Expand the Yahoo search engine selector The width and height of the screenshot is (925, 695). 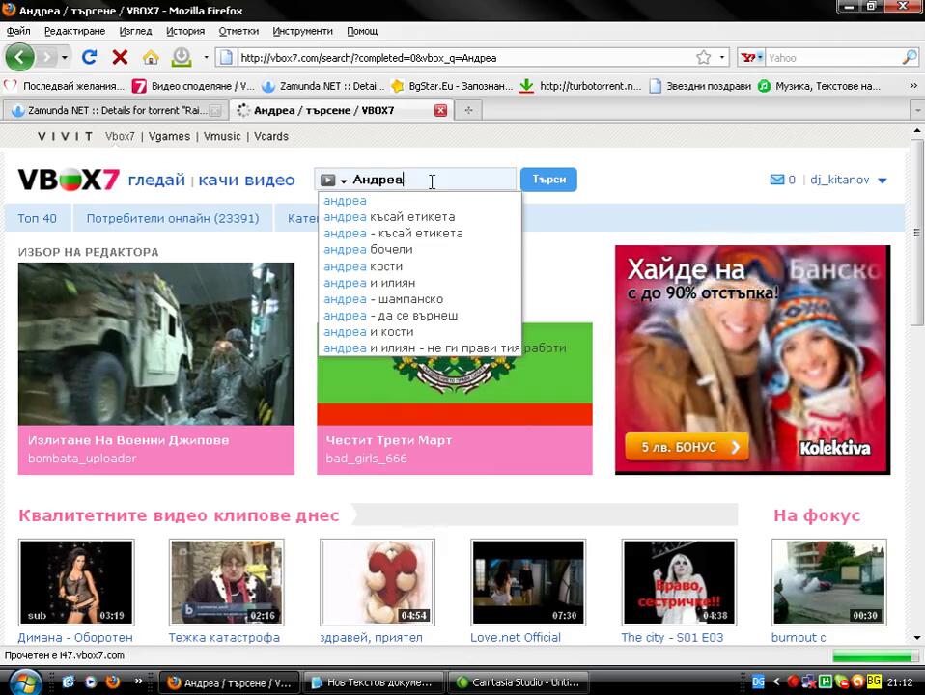(752, 57)
